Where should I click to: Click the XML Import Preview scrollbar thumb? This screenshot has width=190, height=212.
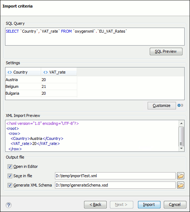tap(181, 136)
